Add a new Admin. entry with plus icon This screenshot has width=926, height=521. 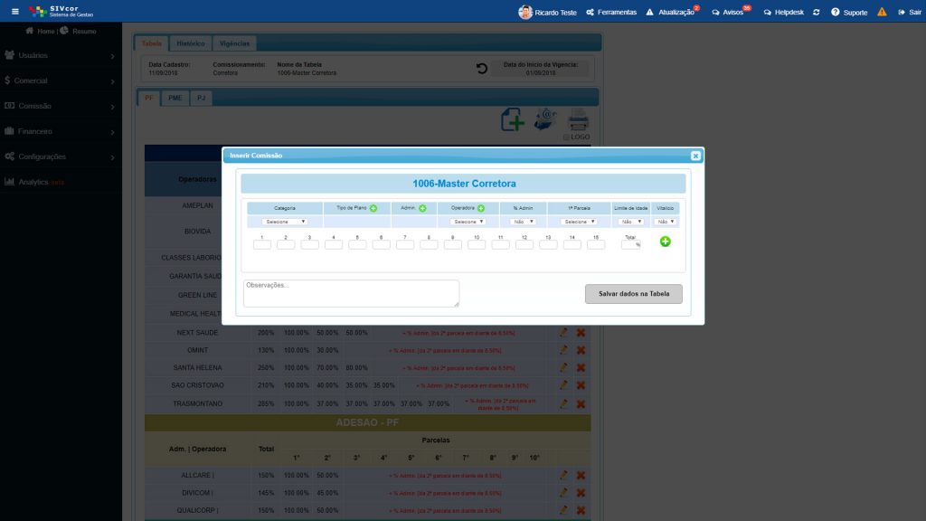[x=422, y=209]
